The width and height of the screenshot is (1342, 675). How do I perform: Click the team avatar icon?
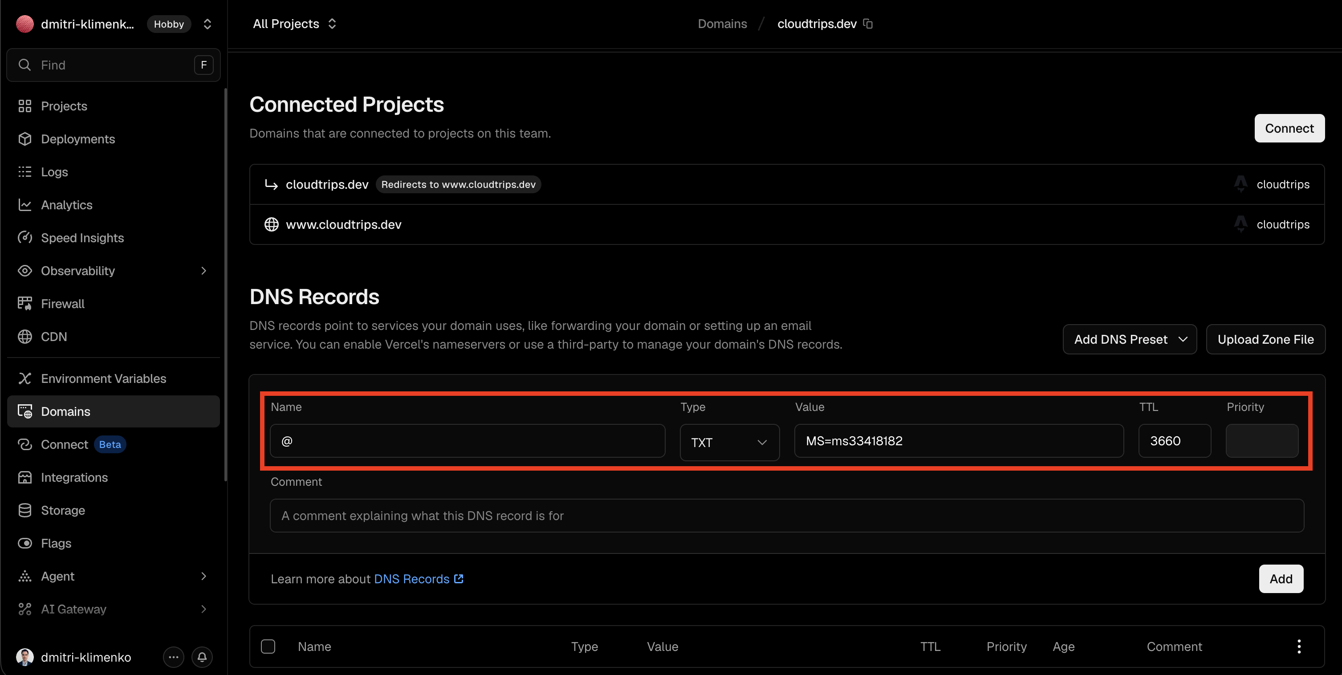click(x=24, y=24)
